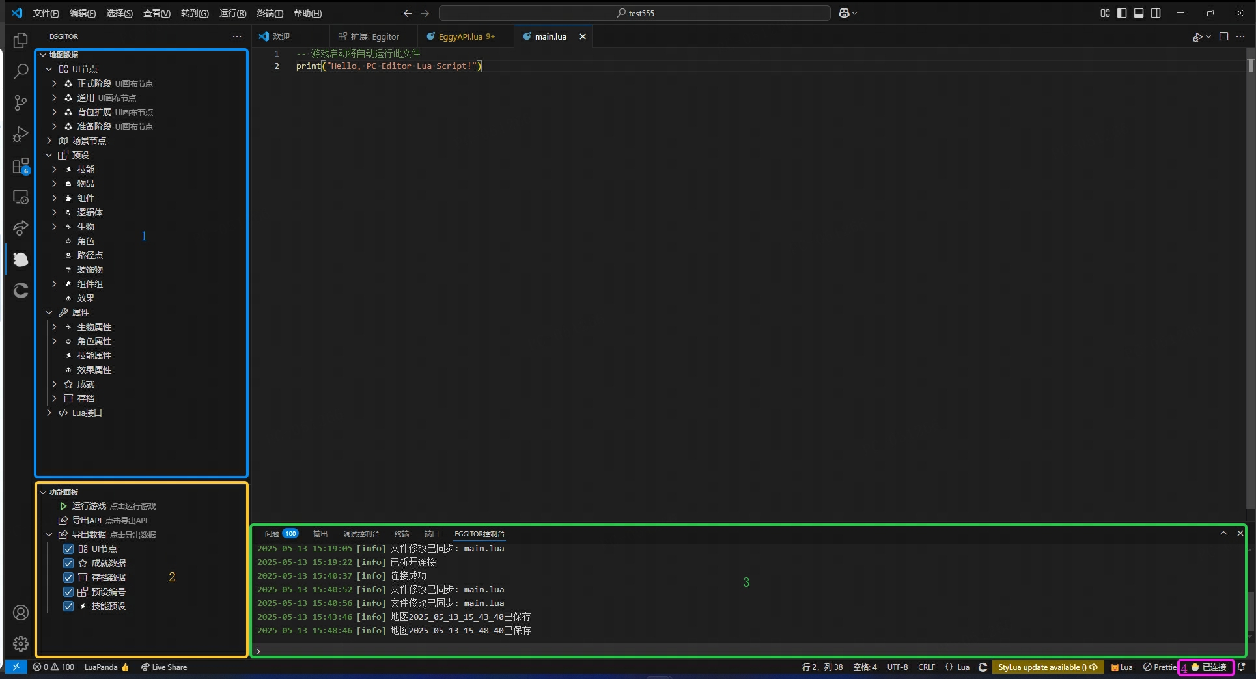Viewport: 1256px width, 679px height.
Task: Open the 终端 menu in menu bar
Action: pos(270,13)
